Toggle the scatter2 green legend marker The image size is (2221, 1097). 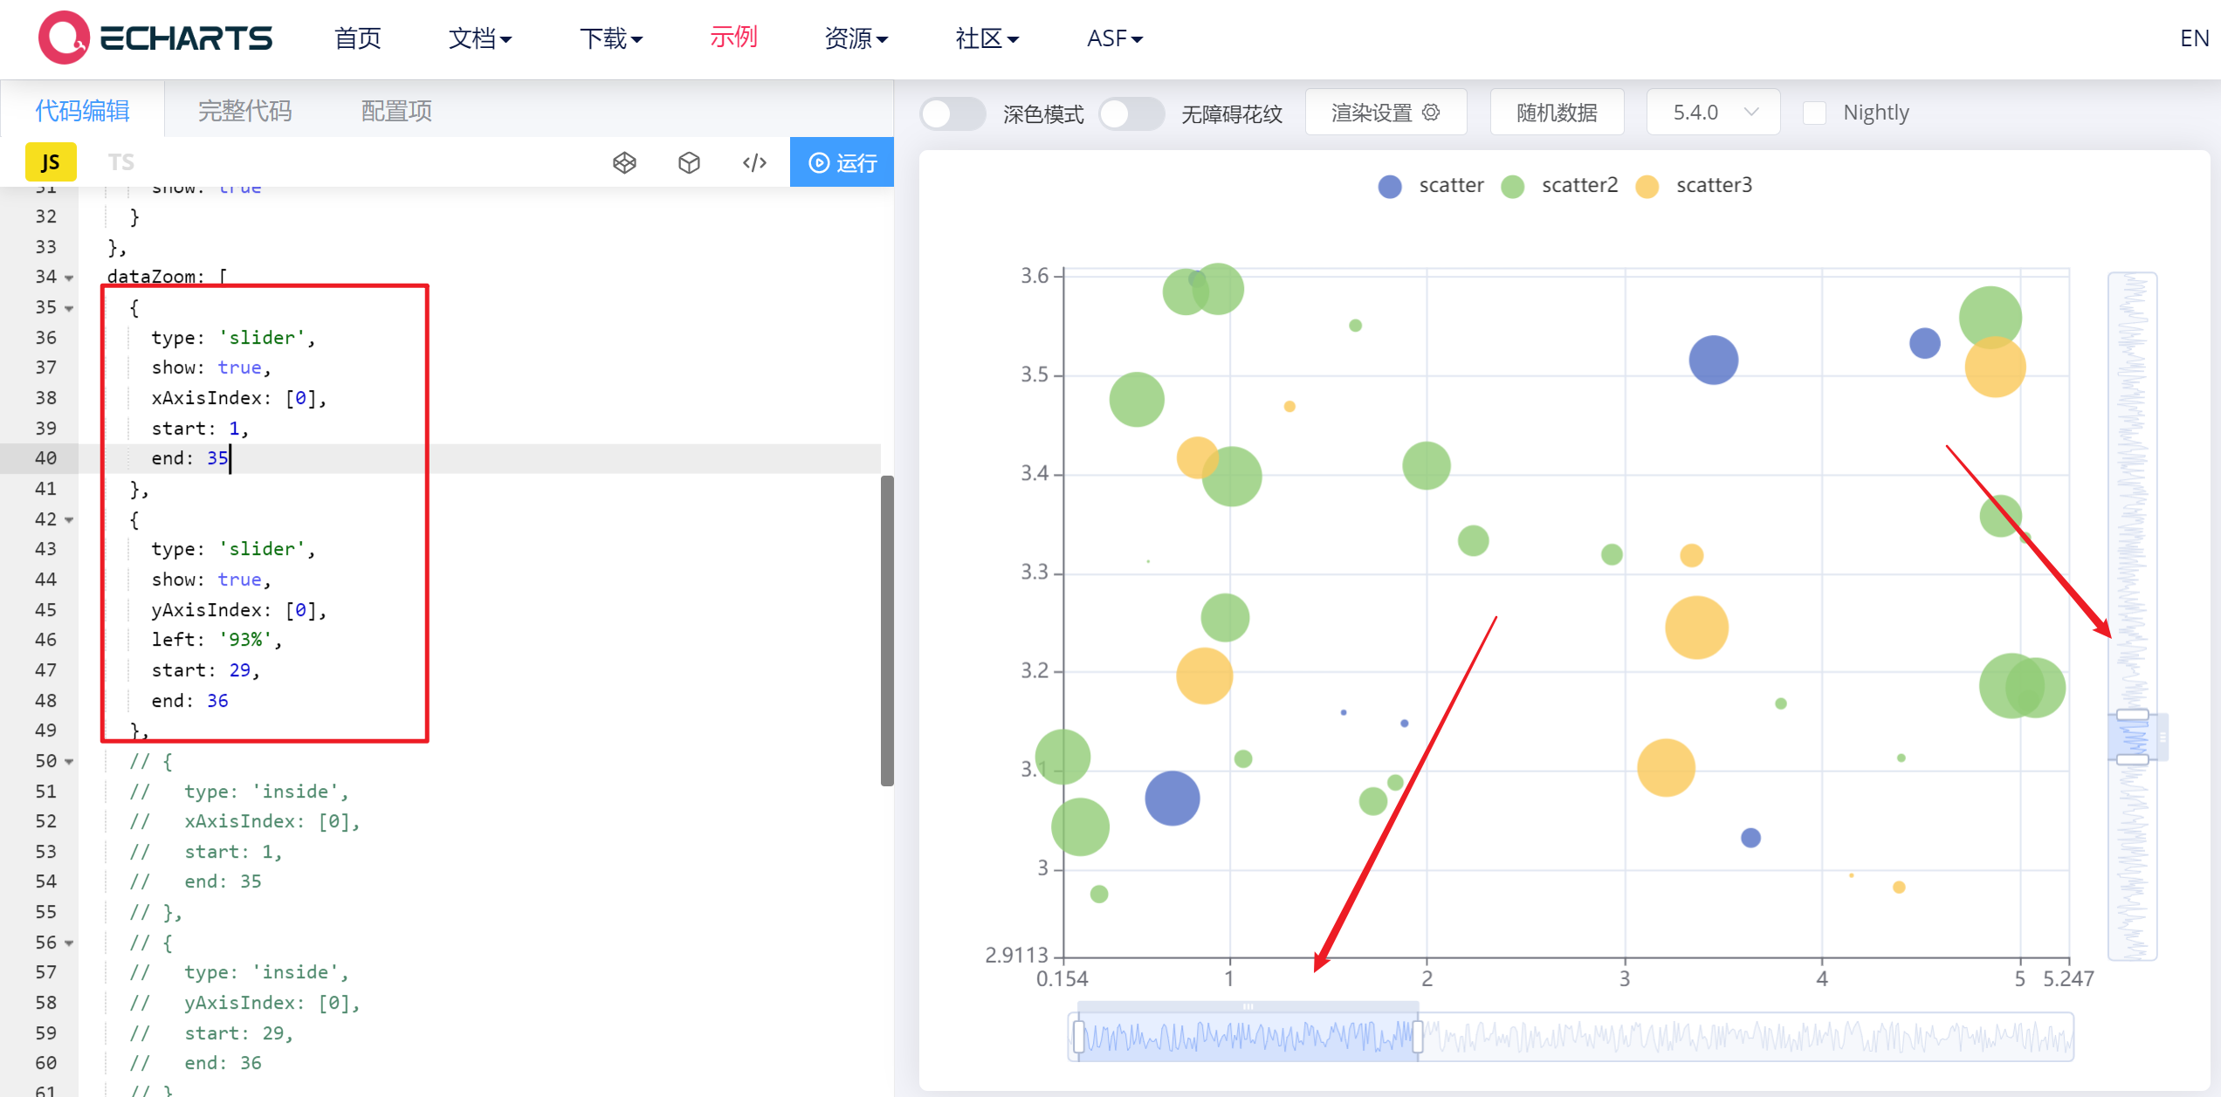[1512, 186]
